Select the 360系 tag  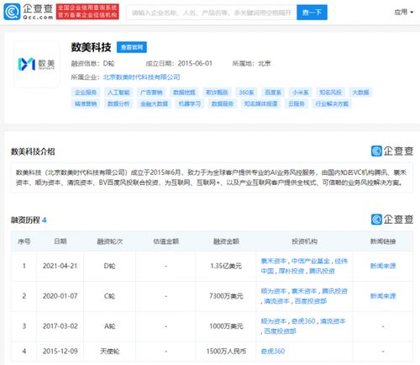[x=246, y=93]
